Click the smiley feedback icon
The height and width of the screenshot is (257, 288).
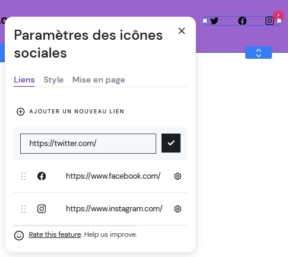(x=19, y=236)
